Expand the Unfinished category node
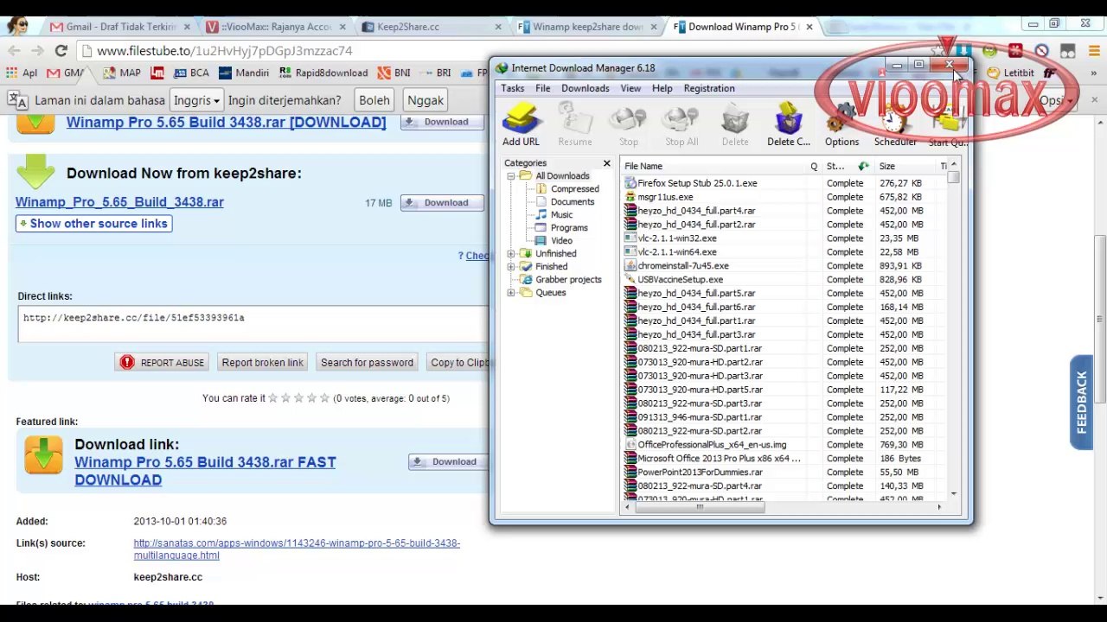1107x622 pixels. click(511, 254)
